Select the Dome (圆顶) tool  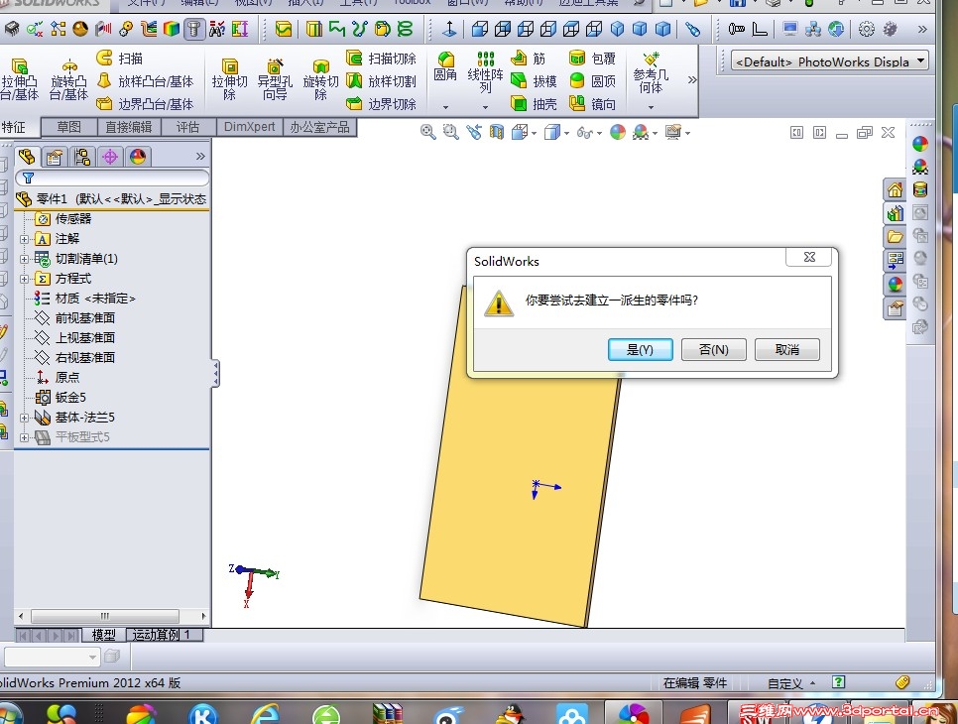click(592, 80)
